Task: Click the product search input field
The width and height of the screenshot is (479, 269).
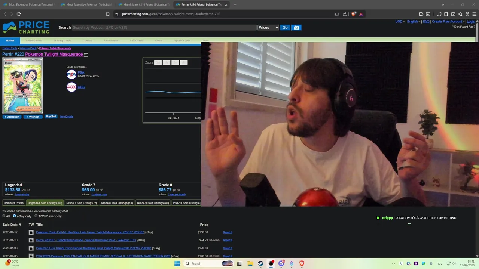Action: click(x=164, y=28)
